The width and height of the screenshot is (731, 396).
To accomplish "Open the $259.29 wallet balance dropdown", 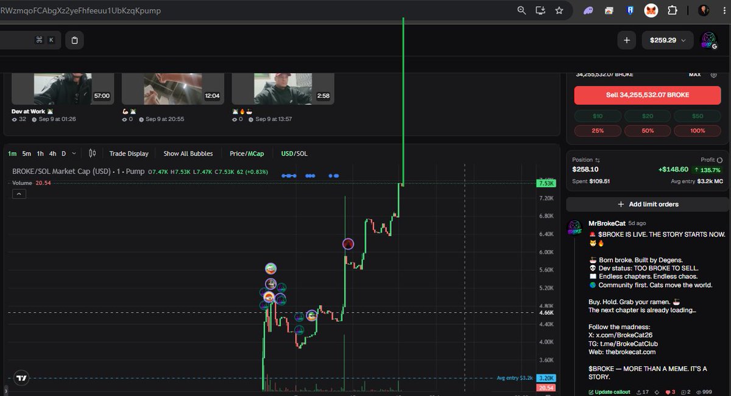I will pyautogui.click(x=667, y=40).
